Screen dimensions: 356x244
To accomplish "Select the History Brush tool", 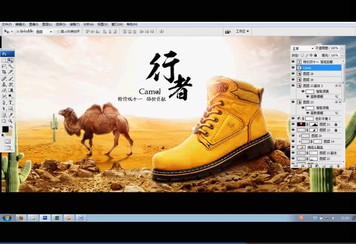I will point(10,84).
